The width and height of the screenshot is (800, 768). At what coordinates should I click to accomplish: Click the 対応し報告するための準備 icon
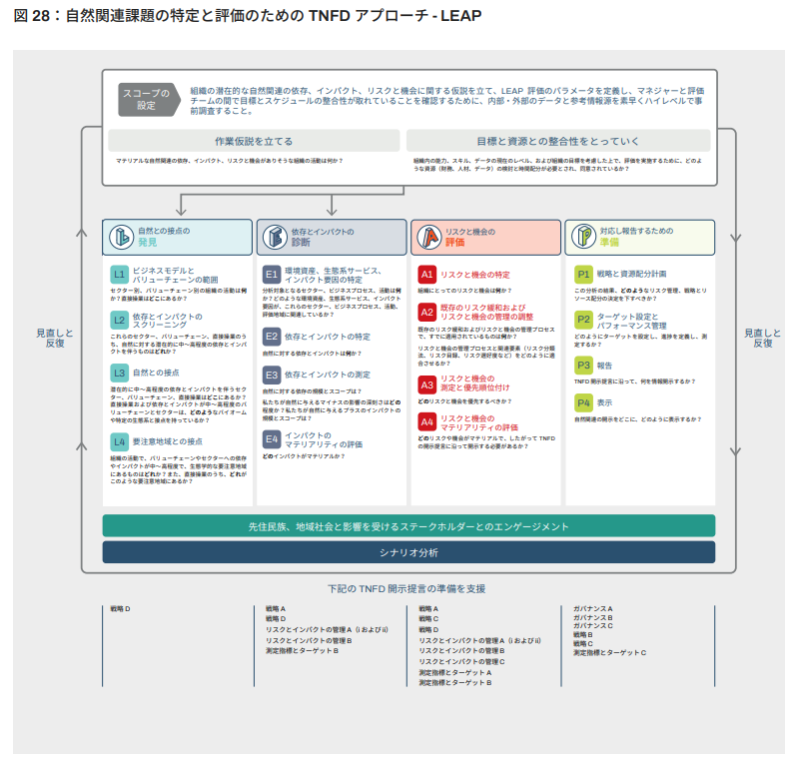[583, 237]
